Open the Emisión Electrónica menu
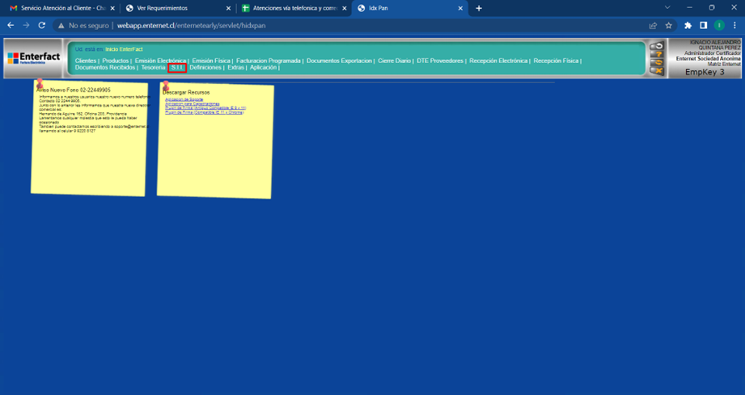 tap(160, 61)
